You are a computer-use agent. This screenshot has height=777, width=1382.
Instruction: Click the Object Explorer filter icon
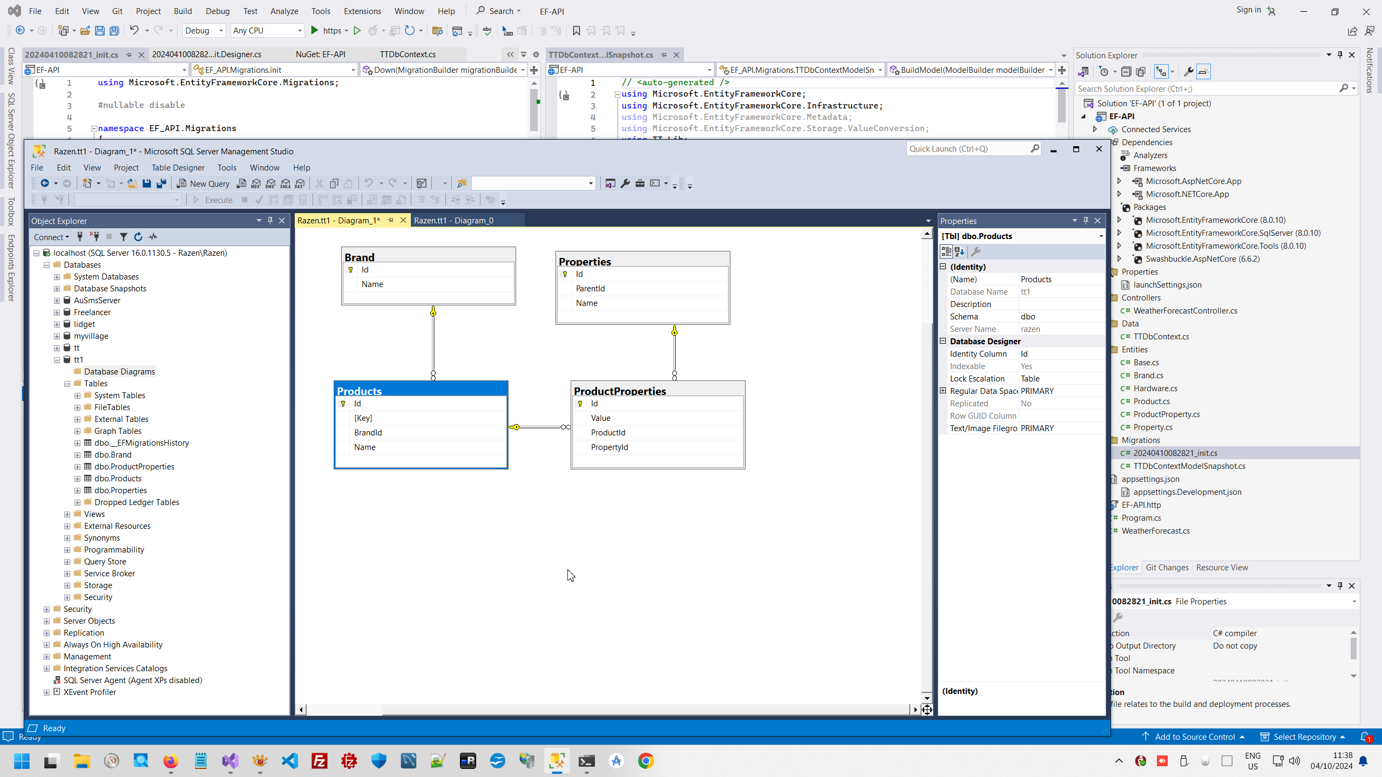coord(123,237)
